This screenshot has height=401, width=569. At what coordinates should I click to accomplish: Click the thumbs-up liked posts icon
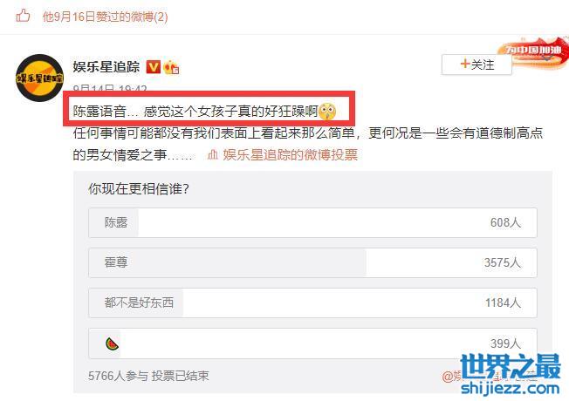click(x=23, y=17)
